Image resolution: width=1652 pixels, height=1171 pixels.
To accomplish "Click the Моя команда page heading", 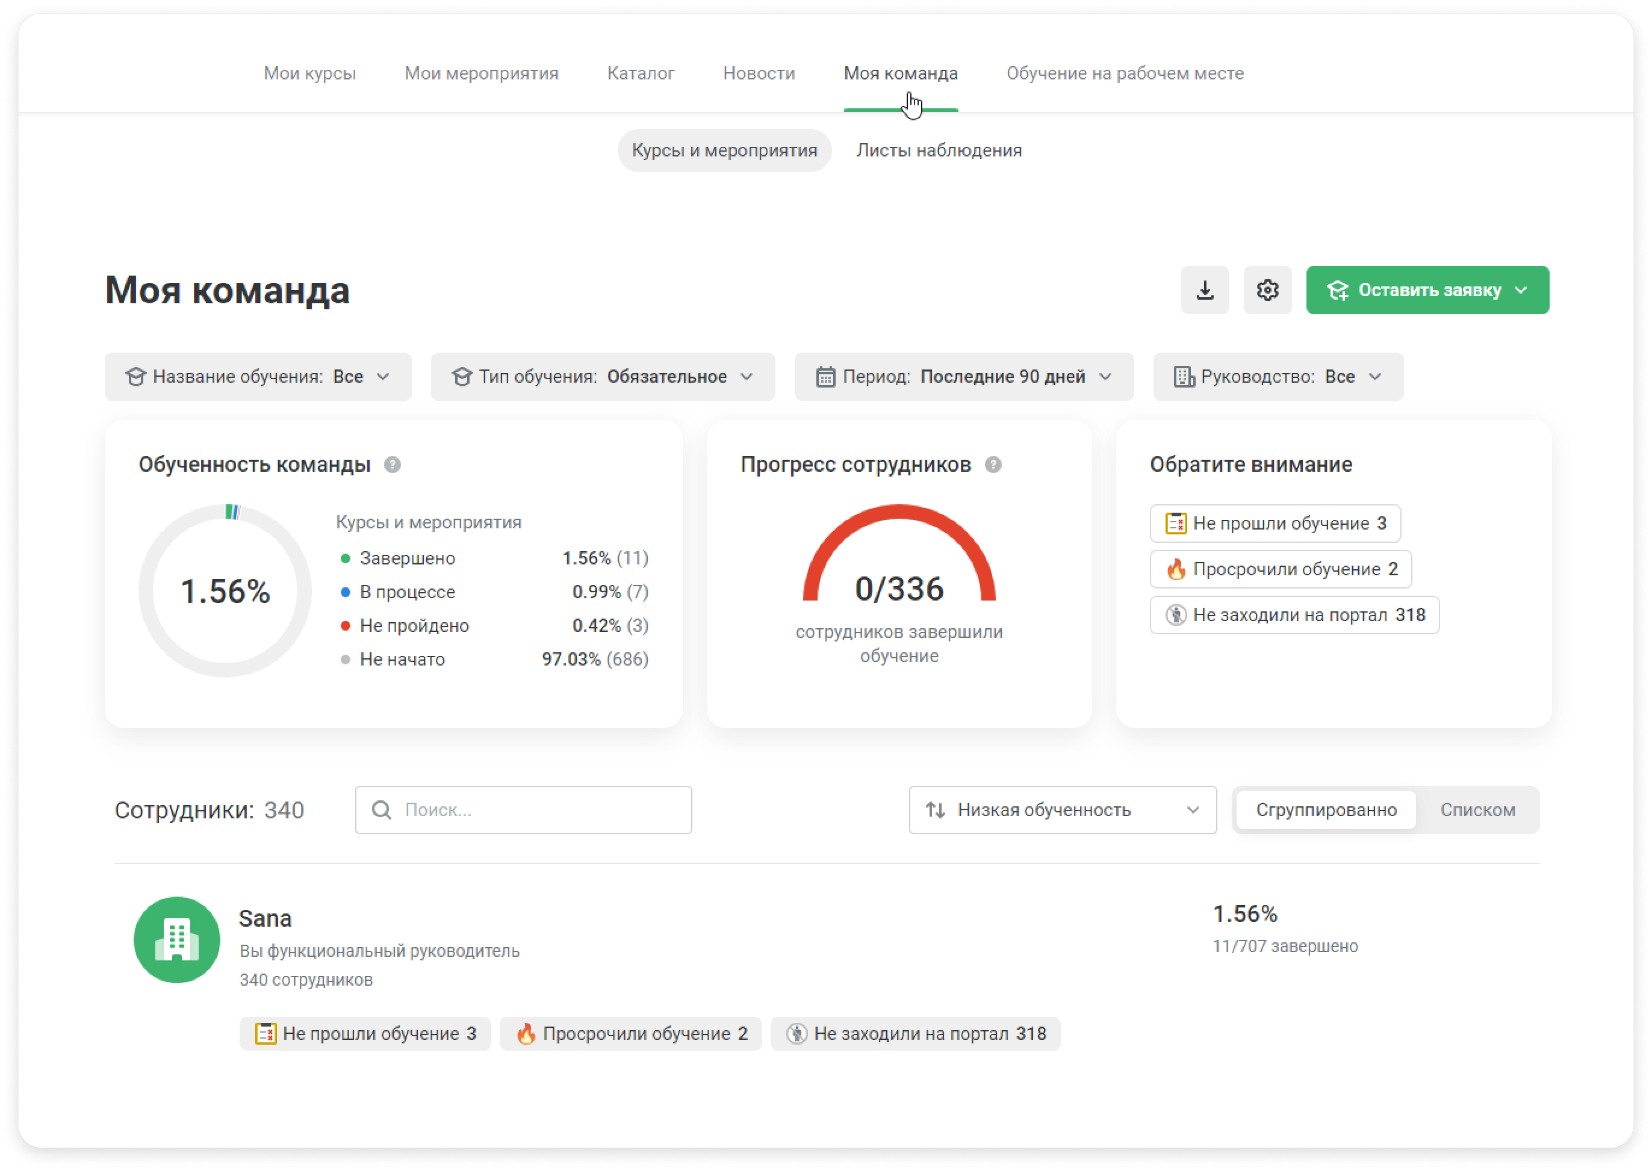I will tap(227, 290).
